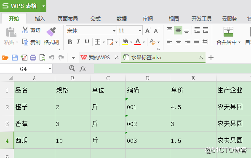Close the 我的WPS tab
The image size is (251, 158).
pos(117,57)
